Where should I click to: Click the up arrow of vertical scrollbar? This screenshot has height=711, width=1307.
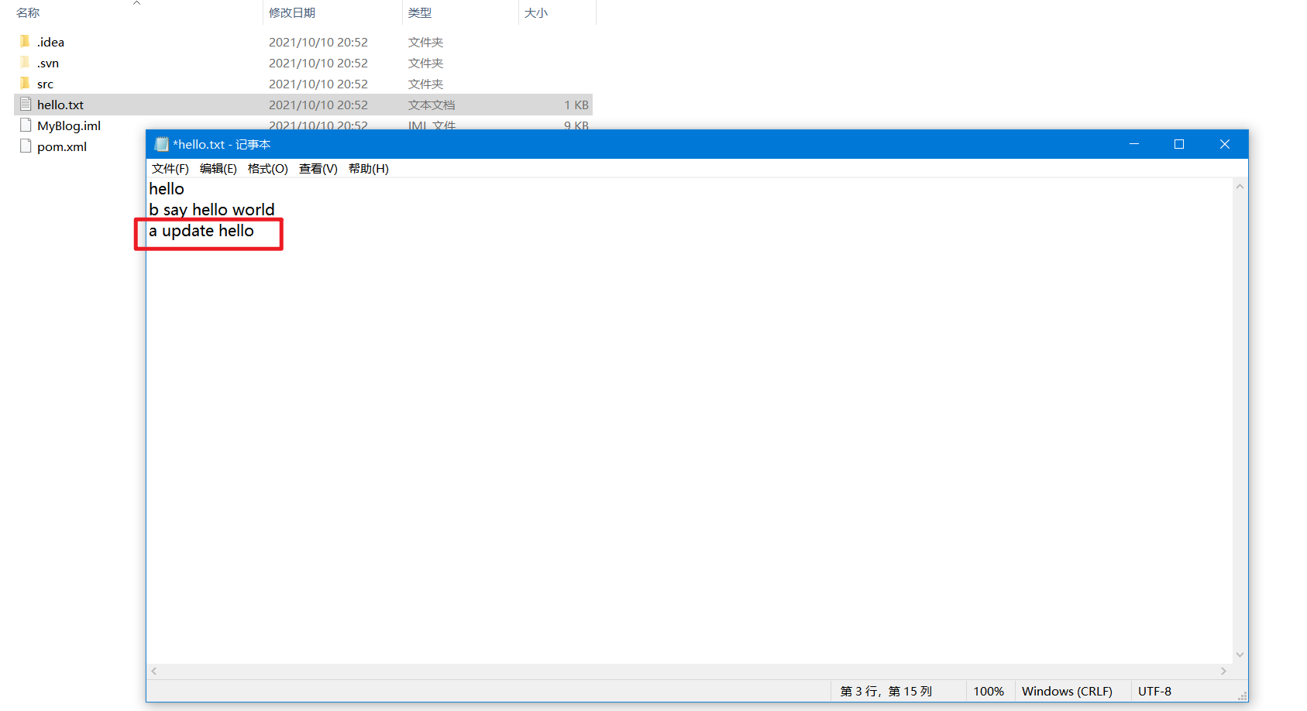coord(1240,187)
